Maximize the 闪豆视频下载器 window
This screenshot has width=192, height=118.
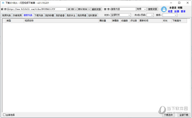(179, 3)
